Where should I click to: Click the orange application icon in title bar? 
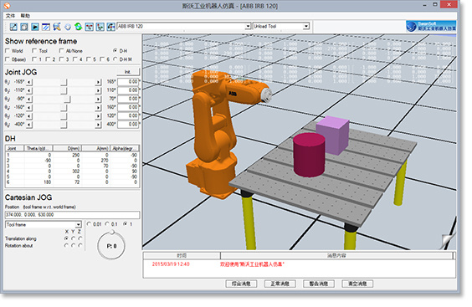(x=7, y=6)
